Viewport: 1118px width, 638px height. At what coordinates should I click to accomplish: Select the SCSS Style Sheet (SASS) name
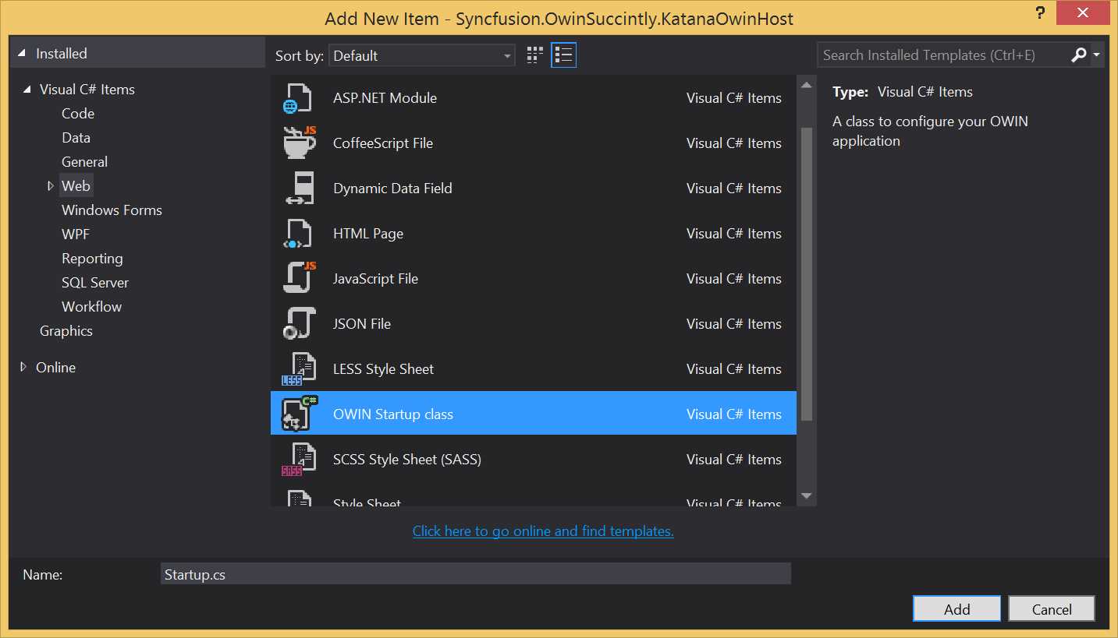point(407,460)
